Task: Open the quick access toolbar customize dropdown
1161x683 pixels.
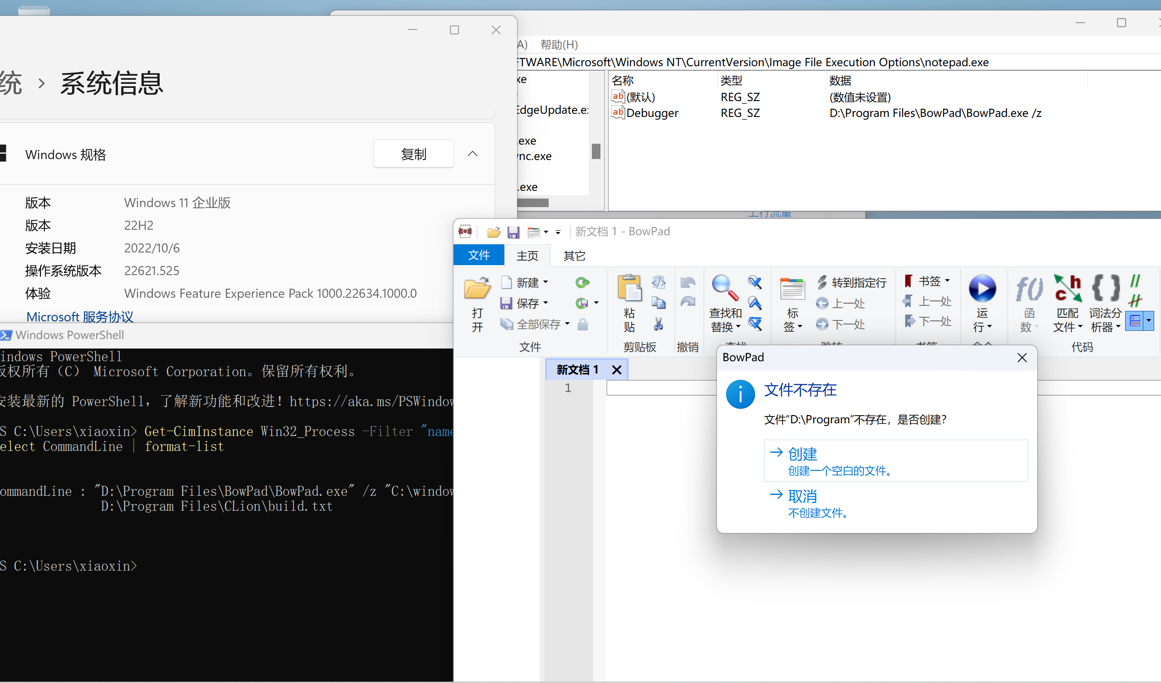Action: coord(558,232)
